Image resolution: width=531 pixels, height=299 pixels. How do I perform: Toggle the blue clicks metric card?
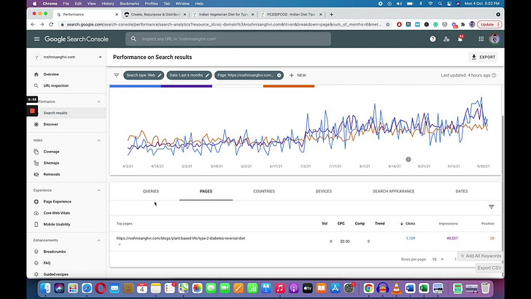point(135,86)
